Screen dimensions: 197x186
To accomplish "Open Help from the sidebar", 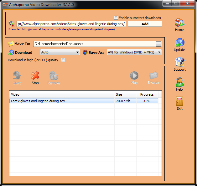I will coord(179,82).
